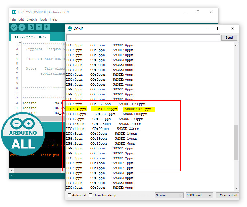The image size is (247, 207).
Task: Click the serial monitor vertical scrollbar thumb
Action: [236, 143]
